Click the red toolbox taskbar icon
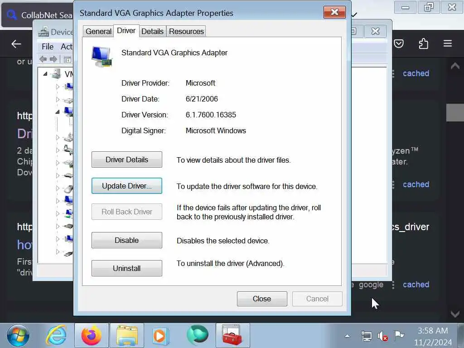The width and height of the screenshot is (464, 348). (232, 336)
